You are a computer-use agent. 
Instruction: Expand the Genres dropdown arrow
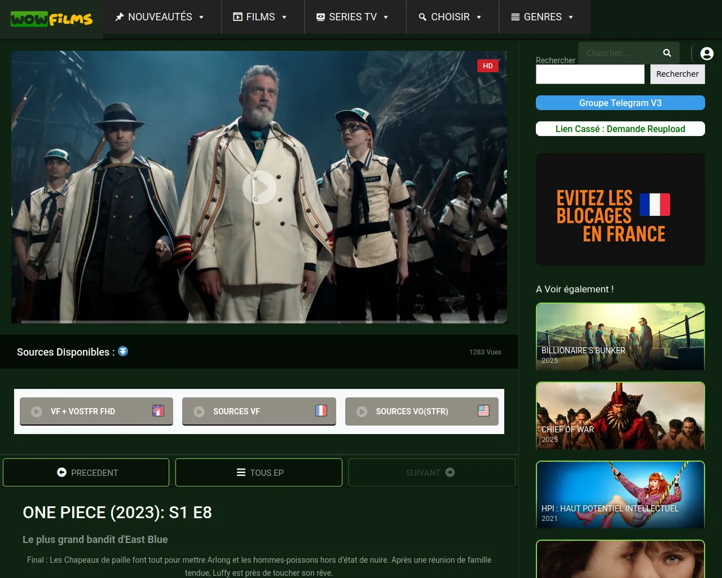(571, 17)
